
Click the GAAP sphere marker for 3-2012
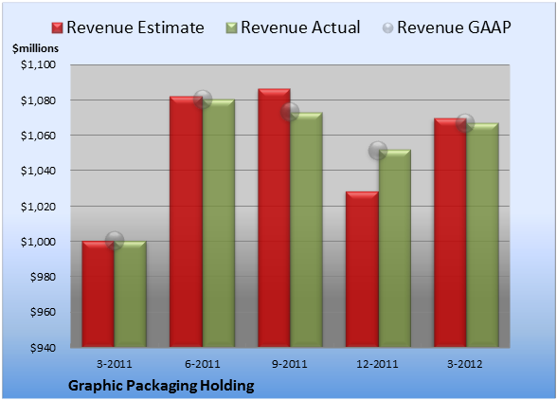coord(465,123)
